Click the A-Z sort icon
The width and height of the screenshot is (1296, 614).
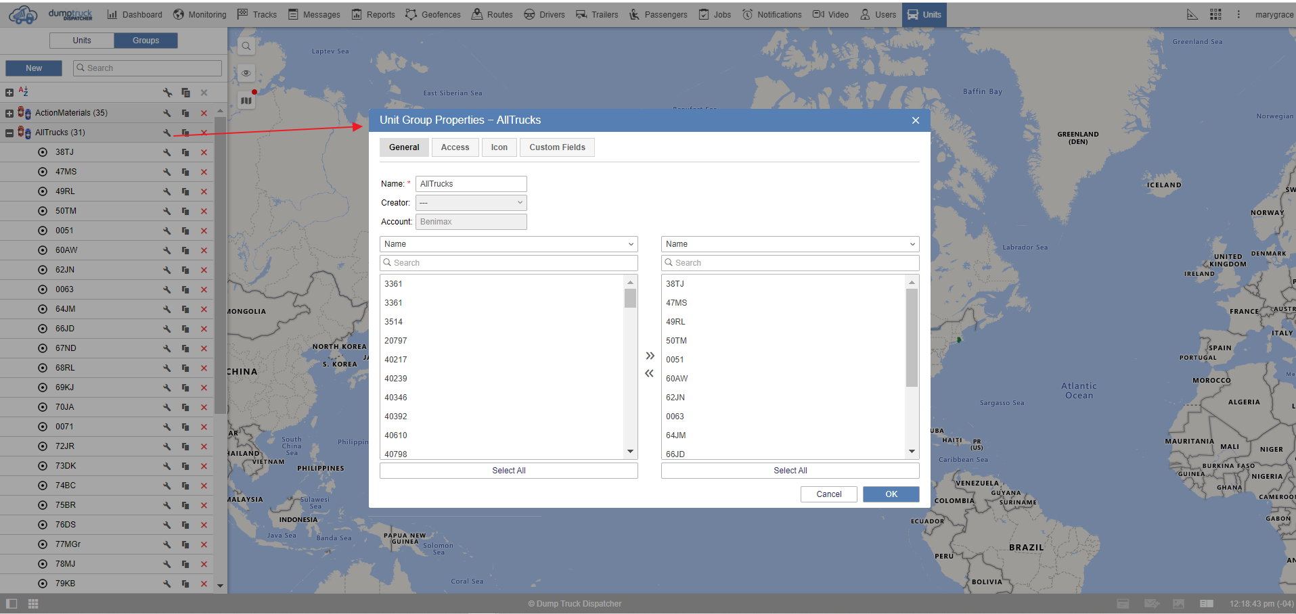coord(24,91)
